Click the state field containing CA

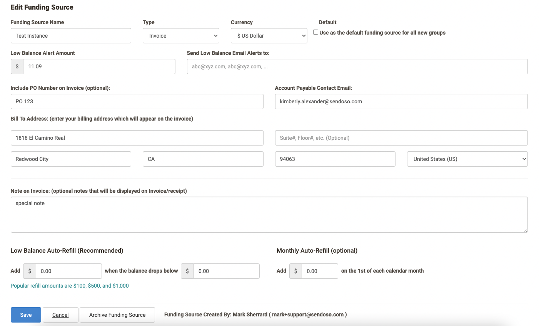pyautogui.click(x=203, y=159)
